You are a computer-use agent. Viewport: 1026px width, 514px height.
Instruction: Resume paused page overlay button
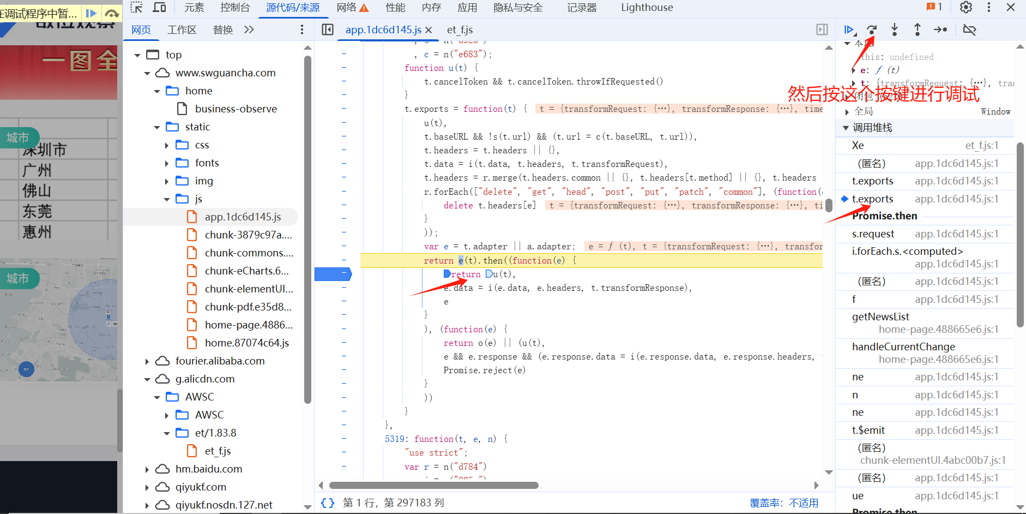point(92,13)
